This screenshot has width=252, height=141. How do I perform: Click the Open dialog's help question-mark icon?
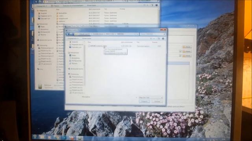tap(163, 39)
